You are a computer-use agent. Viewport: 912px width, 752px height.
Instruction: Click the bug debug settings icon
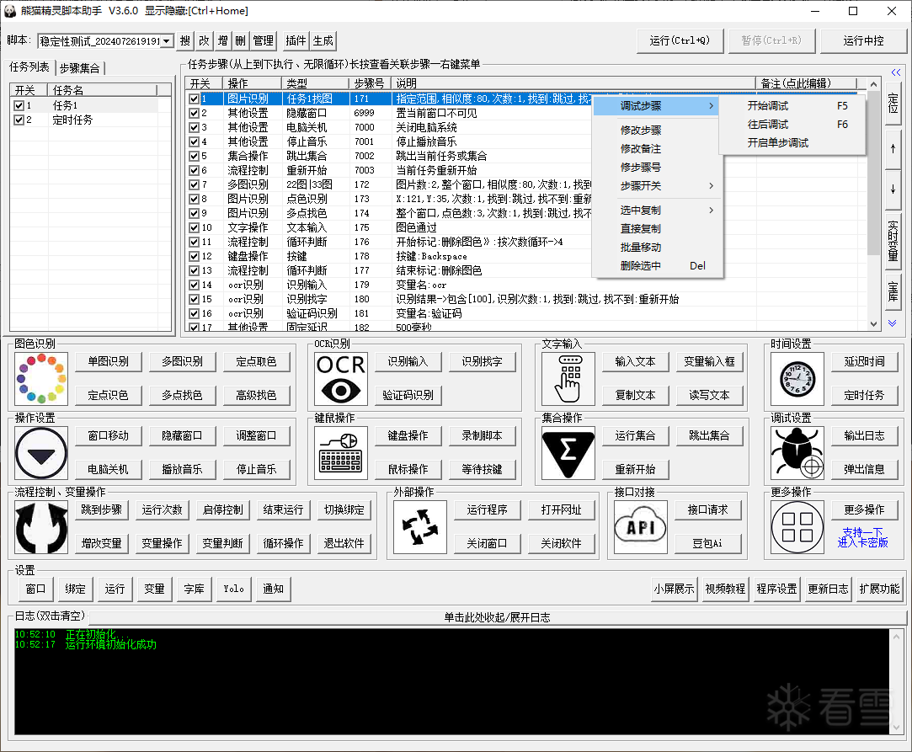797,453
